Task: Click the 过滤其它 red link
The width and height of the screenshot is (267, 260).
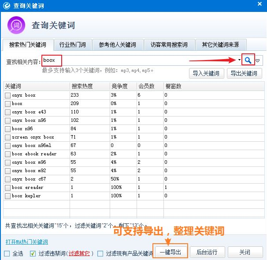Action: pyautogui.click(x=79, y=253)
